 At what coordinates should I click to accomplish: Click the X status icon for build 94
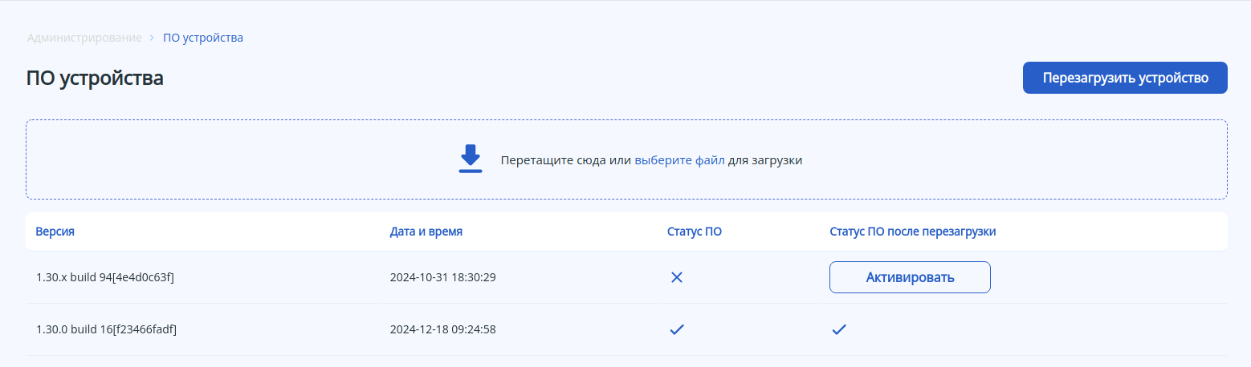(x=677, y=277)
